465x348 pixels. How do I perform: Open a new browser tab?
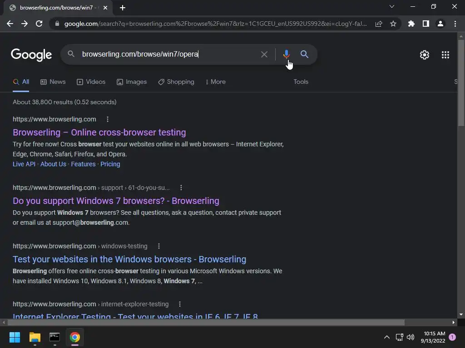[123, 8]
